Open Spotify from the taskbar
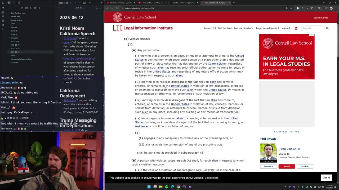 tap(167, 187)
